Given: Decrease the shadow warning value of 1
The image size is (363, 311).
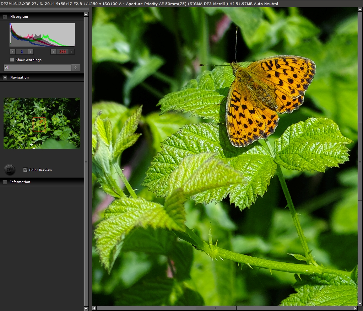Looking at the screenshot, I should pos(12,52).
